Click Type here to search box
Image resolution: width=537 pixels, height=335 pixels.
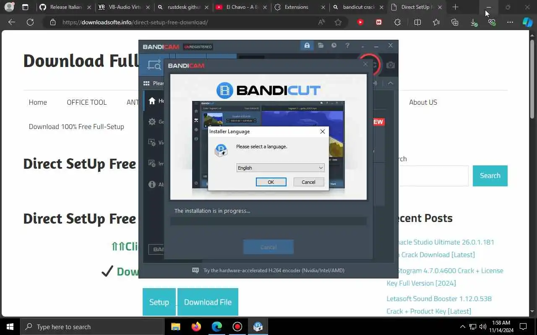pos(92,327)
